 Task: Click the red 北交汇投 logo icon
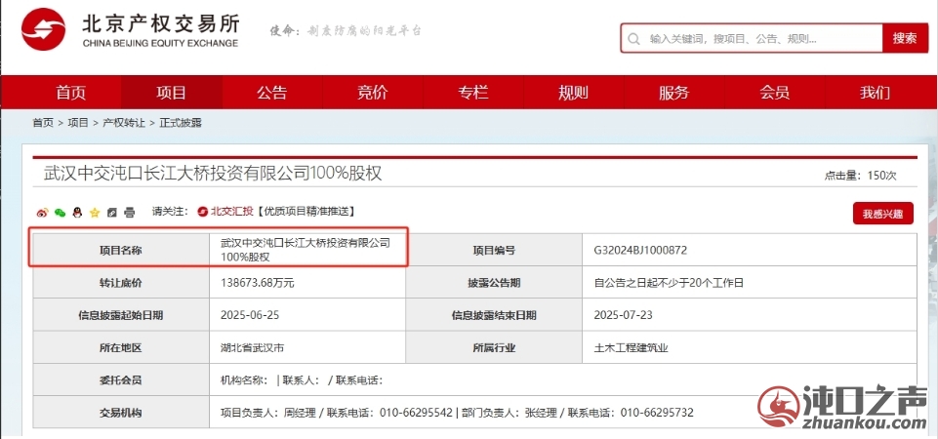coord(203,211)
